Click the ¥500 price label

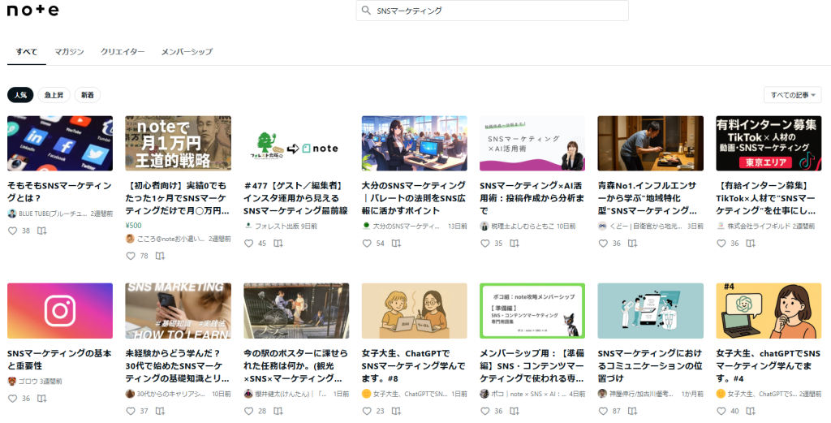tap(134, 225)
